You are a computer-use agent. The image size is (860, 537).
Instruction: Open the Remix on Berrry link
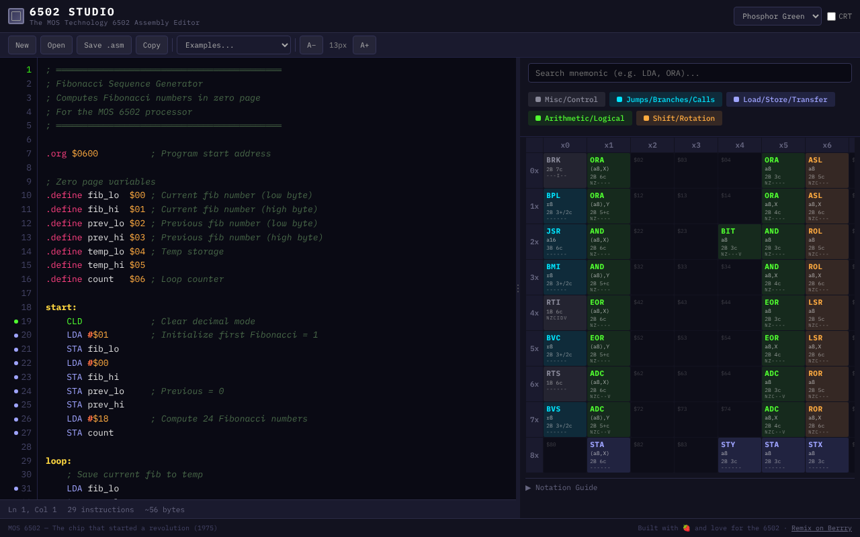click(x=822, y=528)
